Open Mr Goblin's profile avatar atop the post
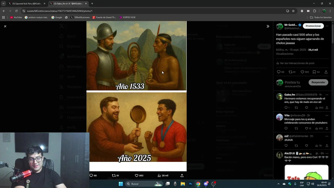 click(x=279, y=27)
